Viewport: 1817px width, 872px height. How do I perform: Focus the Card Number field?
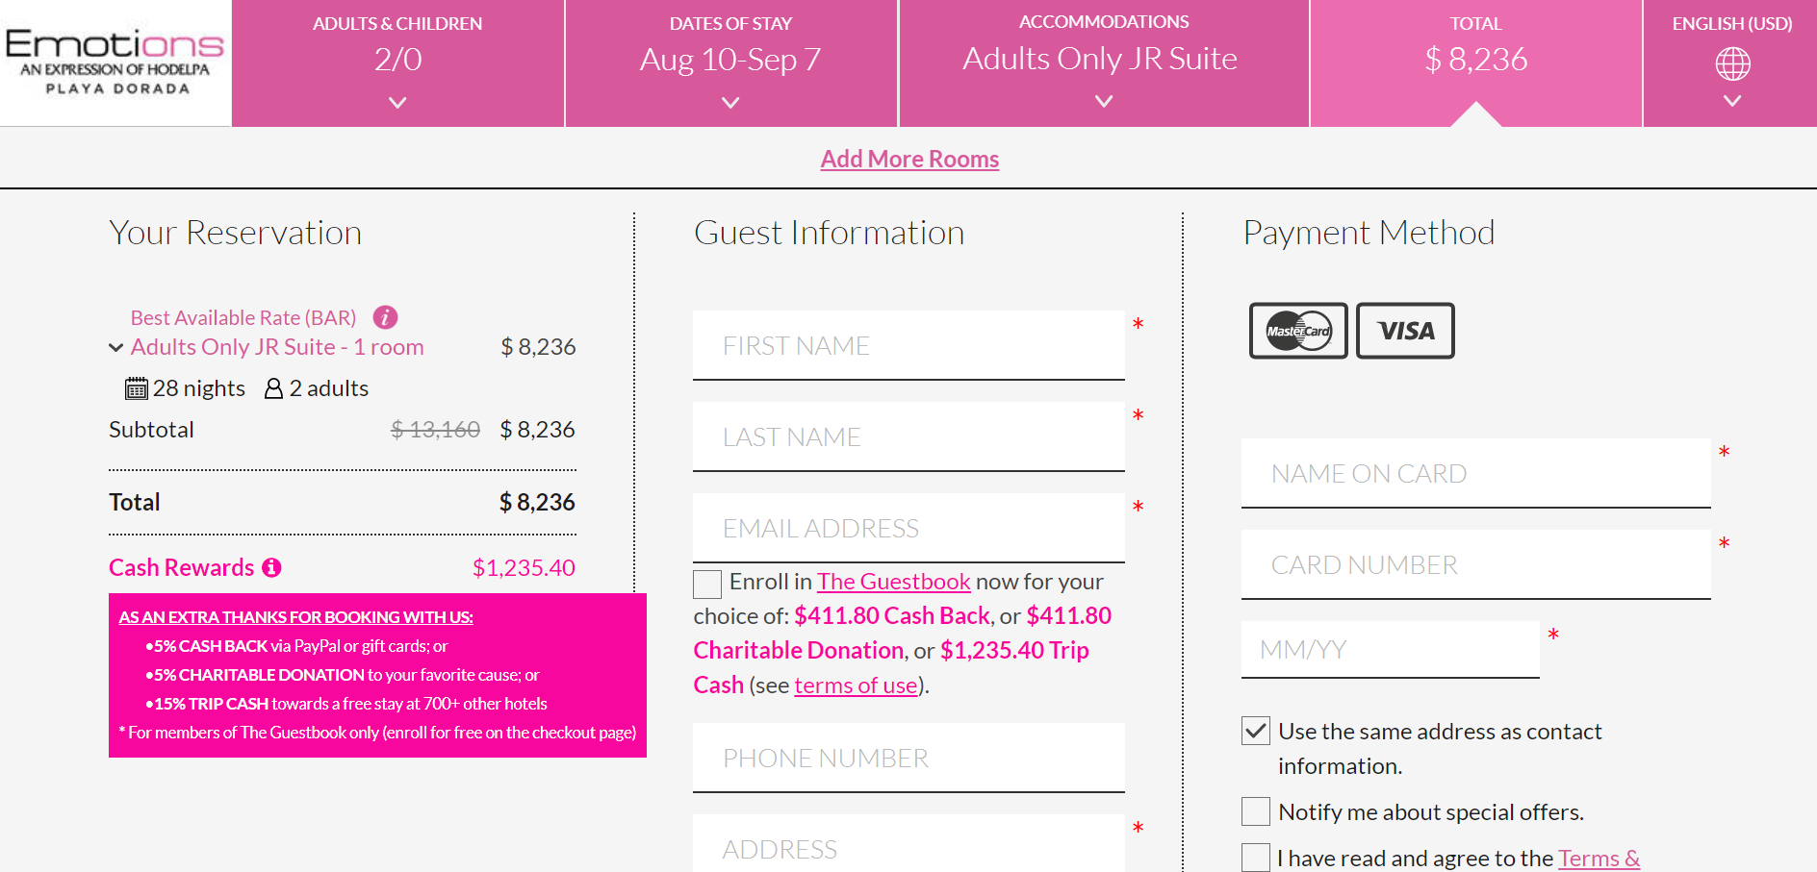[x=1475, y=565]
